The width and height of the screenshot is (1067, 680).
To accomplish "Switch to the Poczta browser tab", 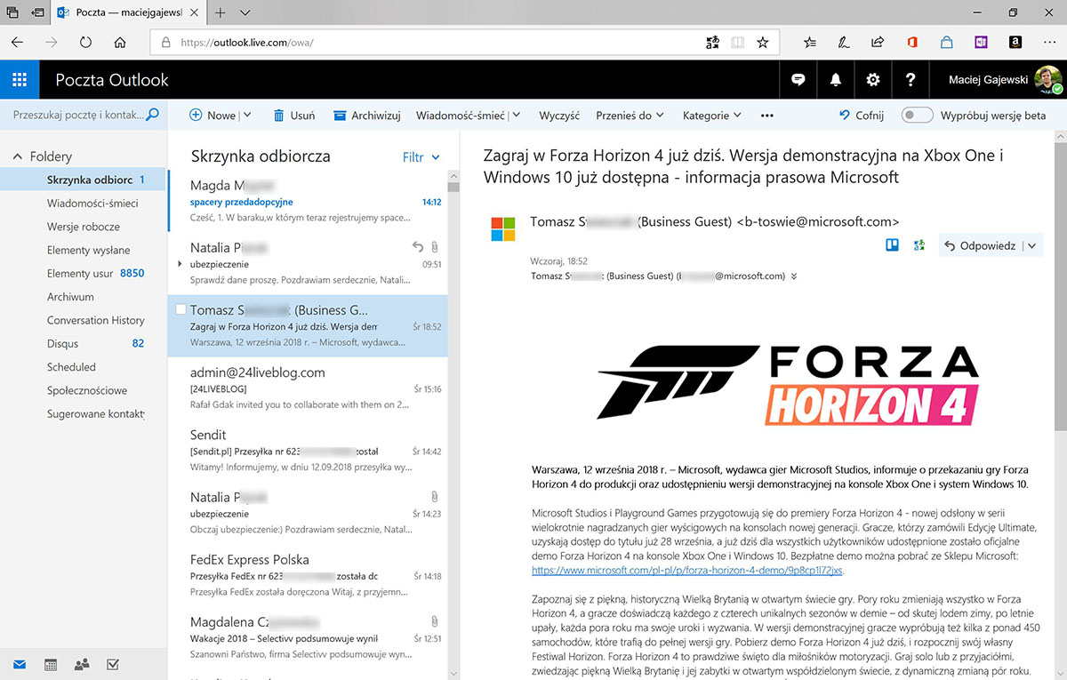I will [x=129, y=12].
